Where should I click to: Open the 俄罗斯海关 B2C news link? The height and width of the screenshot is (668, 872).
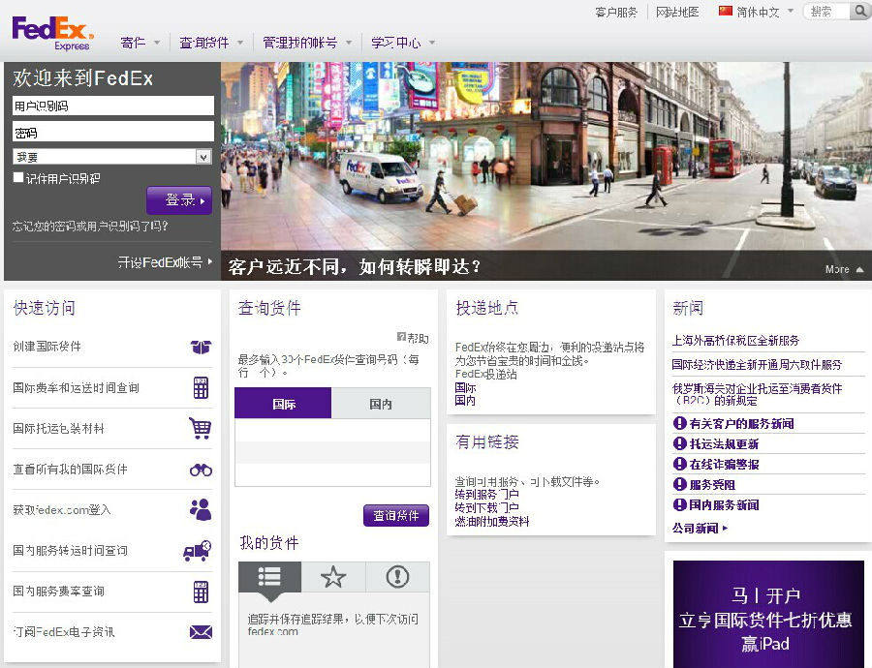pyautogui.click(x=757, y=394)
